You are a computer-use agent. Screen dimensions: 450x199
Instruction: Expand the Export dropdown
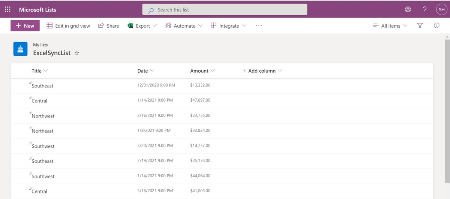pyautogui.click(x=142, y=26)
